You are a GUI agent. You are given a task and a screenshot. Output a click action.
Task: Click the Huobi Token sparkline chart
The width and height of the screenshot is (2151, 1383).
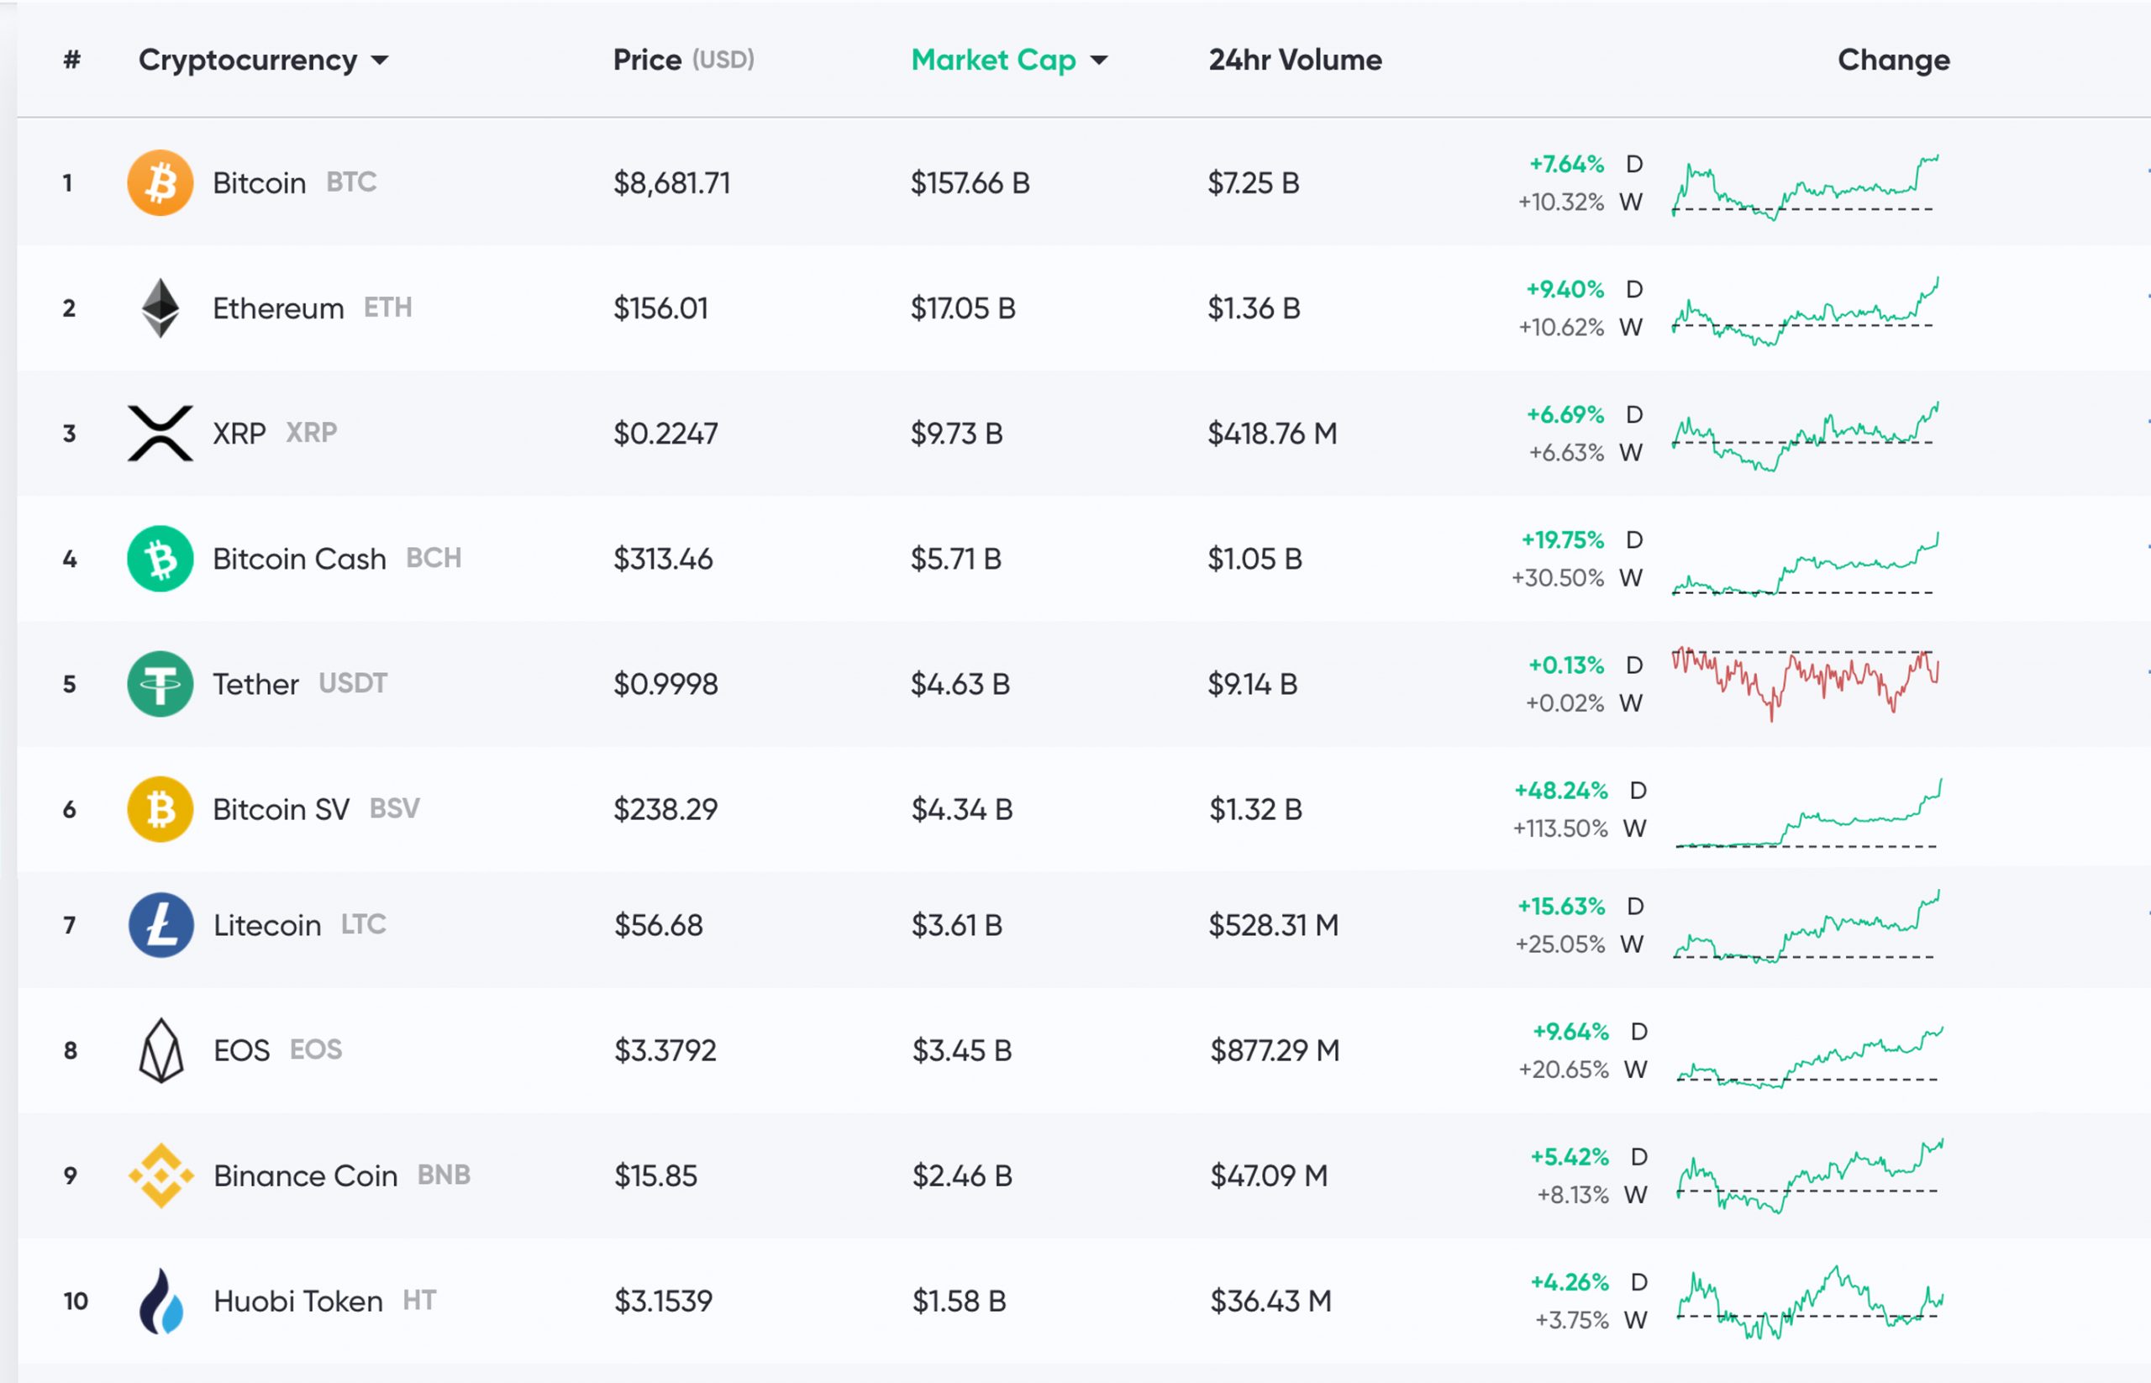(1809, 1303)
